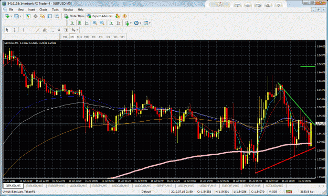
Task: Show the Navigator panel
Action: click(x=43, y=16)
